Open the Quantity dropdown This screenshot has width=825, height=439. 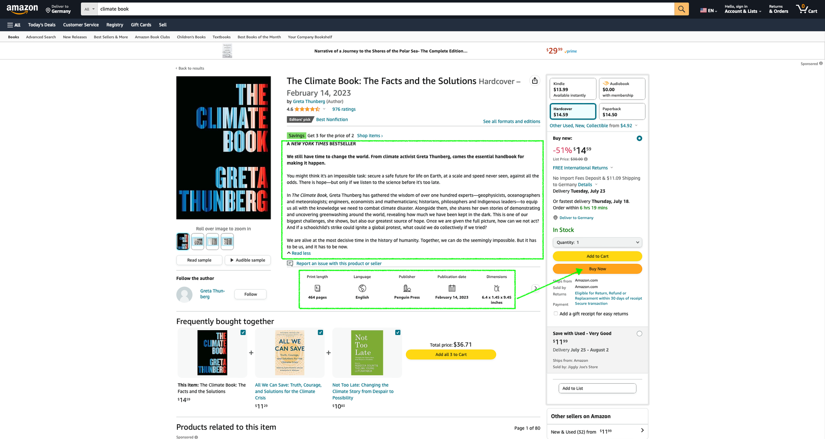tap(597, 242)
